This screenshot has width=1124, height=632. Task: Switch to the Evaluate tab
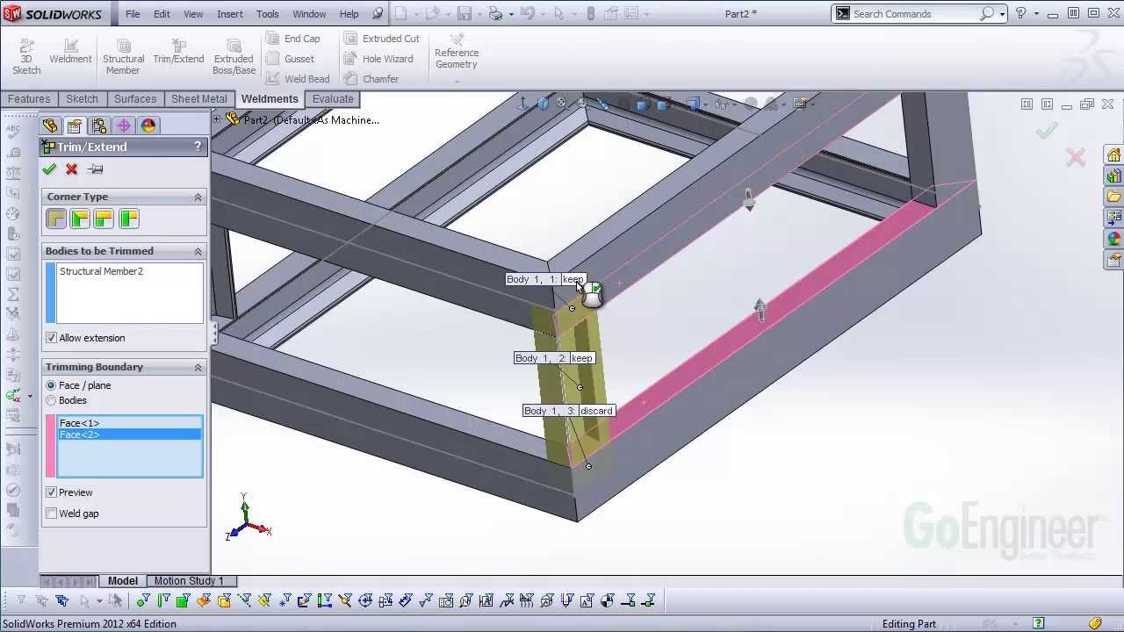(333, 99)
